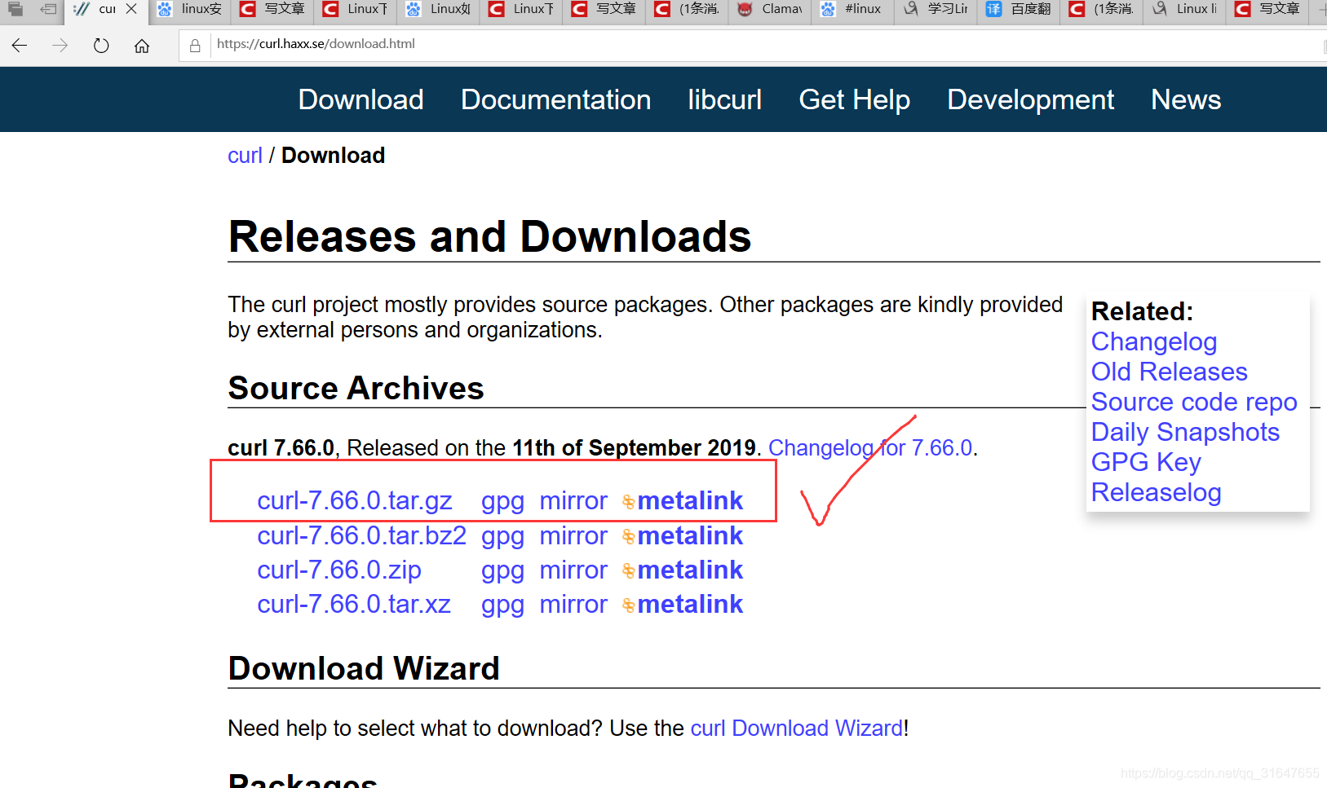Download curl-7.66.0.tar.xz
1327x788 pixels.
pyautogui.click(x=354, y=604)
